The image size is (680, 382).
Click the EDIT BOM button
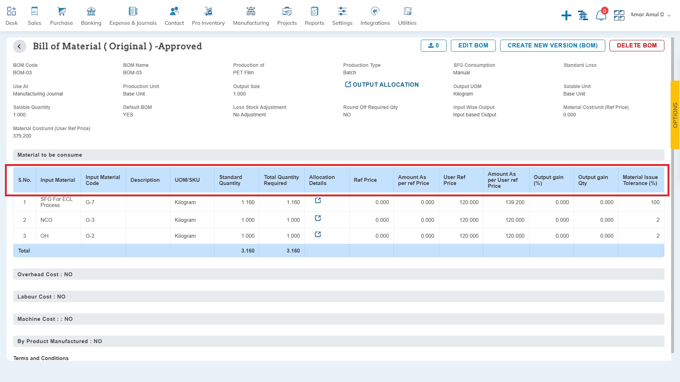pyautogui.click(x=473, y=46)
